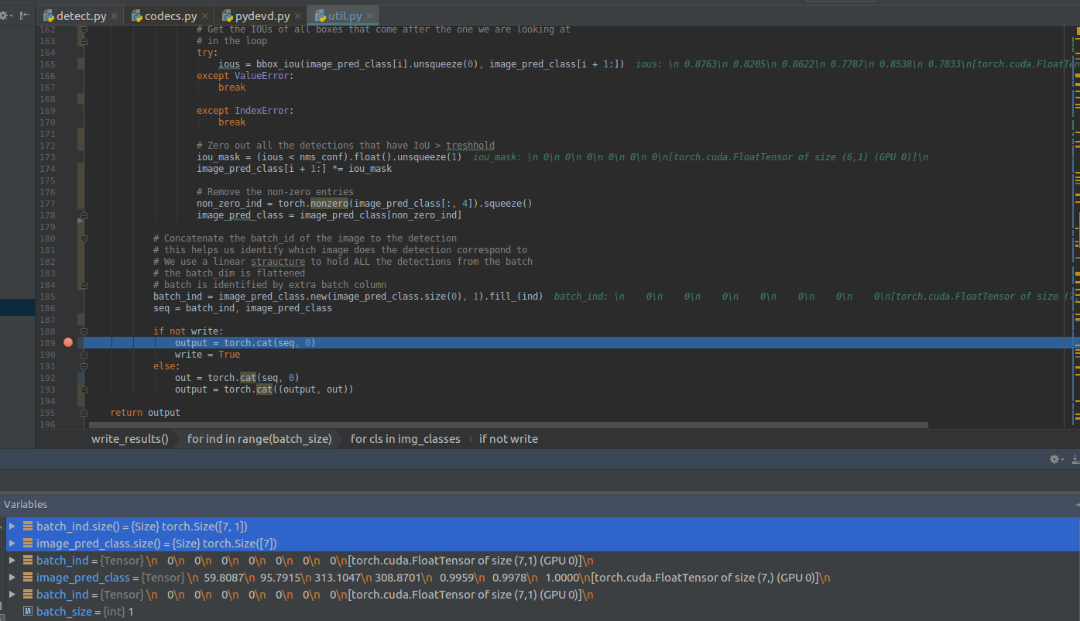This screenshot has width=1080, height=621.
Task: Close the codecs.py tab
Action: (x=204, y=15)
